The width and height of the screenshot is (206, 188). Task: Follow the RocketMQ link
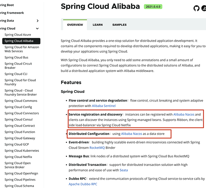97,148
